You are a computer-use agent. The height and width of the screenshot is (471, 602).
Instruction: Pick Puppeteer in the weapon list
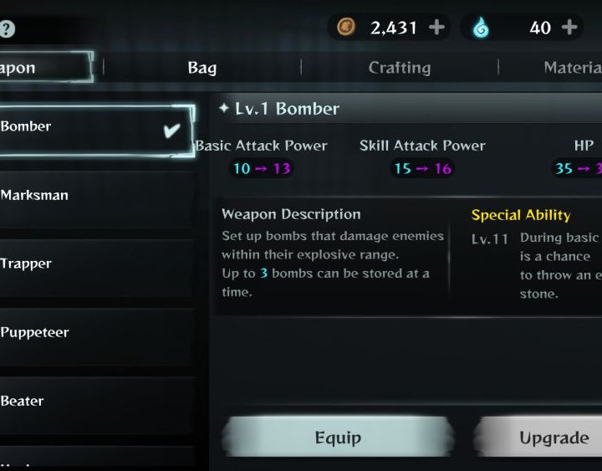pos(96,332)
